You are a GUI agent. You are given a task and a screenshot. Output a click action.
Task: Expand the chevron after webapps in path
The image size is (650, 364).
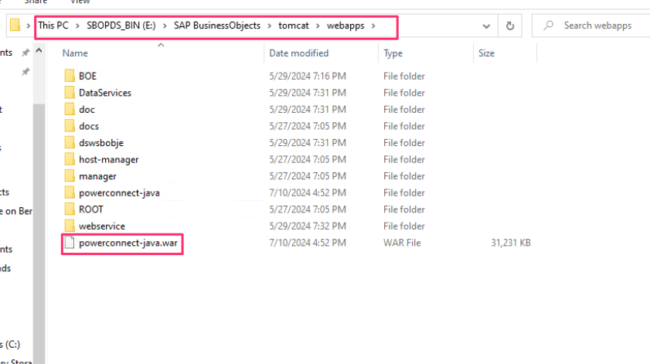[373, 26]
